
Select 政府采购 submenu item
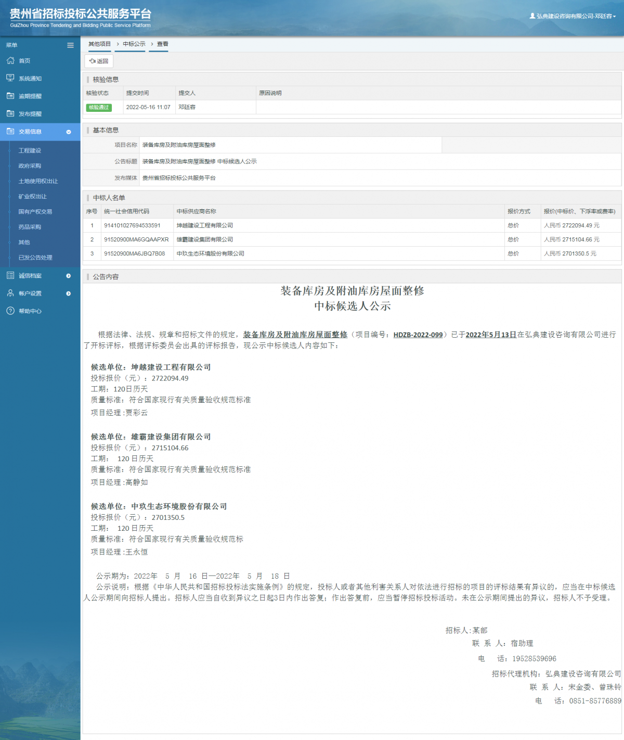click(x=30, y=165)
